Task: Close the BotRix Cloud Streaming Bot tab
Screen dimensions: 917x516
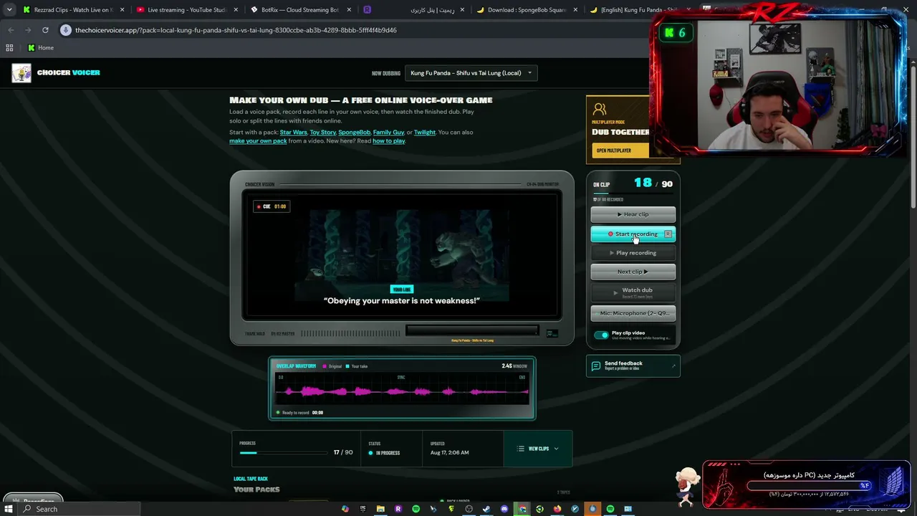Action: (349, 10)
